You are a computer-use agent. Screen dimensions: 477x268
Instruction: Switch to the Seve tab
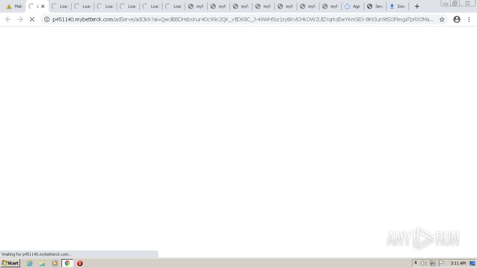[x=375, y=6]
